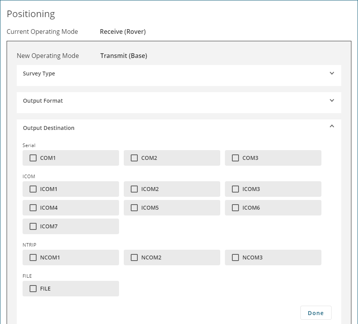Enable the ICOM6 checkbox
358x324 pixels.
point(235,208)
